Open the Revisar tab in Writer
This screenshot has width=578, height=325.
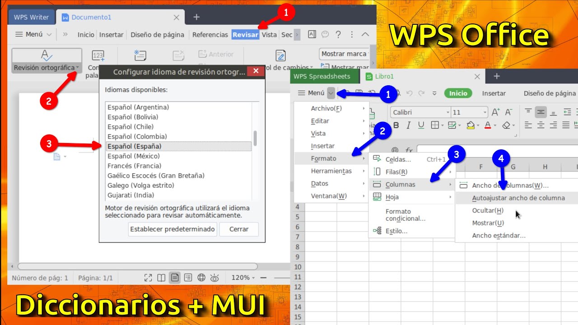pyautogui.click(x=245, y=34)
